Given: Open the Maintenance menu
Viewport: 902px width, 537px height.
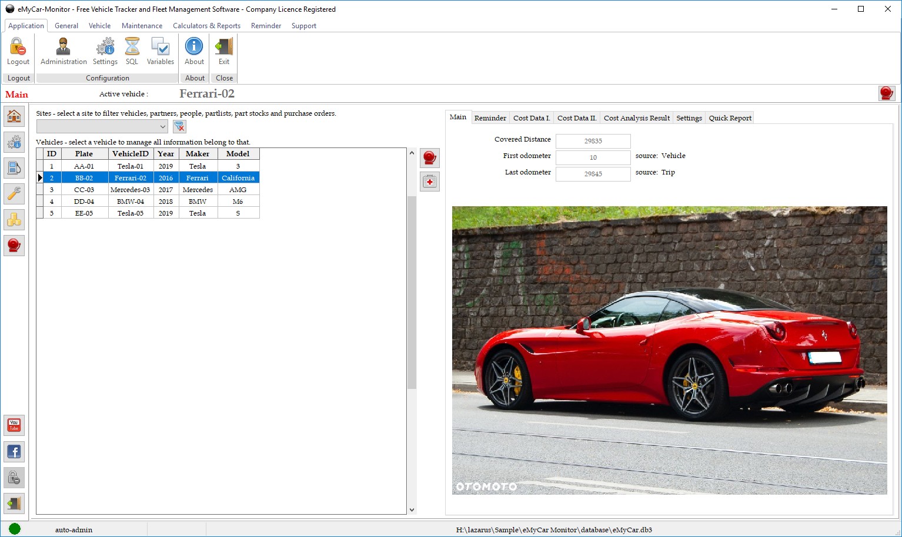Looking at the screenshot, I should pos(142,25).
